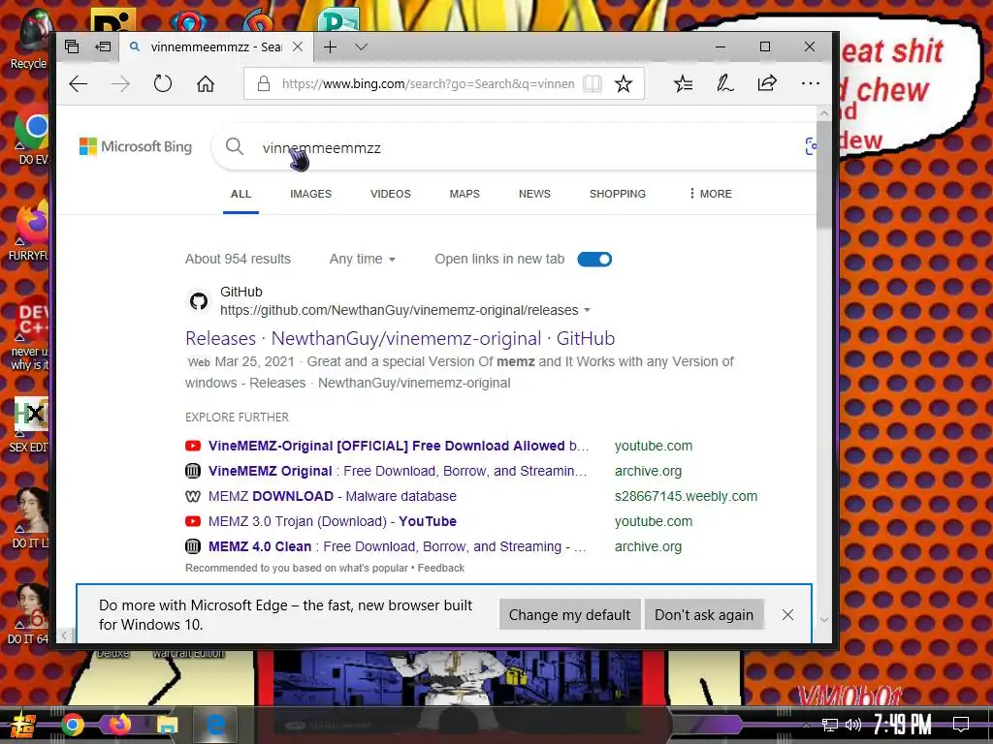Viewport: 993px width, 744px height.
Task: Switch to the ALL results tab
Action: pos(240,194)
